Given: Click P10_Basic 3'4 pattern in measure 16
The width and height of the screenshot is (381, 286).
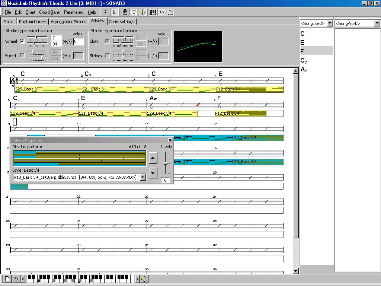Looking at the screenshot, I should coord(257,162).
